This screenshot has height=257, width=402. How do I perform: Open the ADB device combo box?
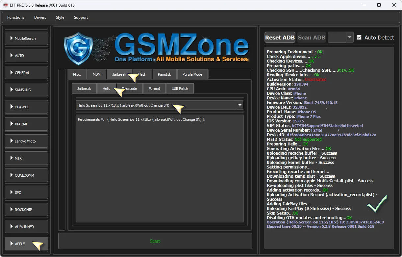pos(340,38)
